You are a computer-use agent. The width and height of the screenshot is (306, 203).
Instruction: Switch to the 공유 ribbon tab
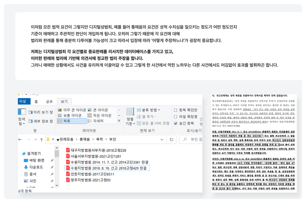coord(49,101)
